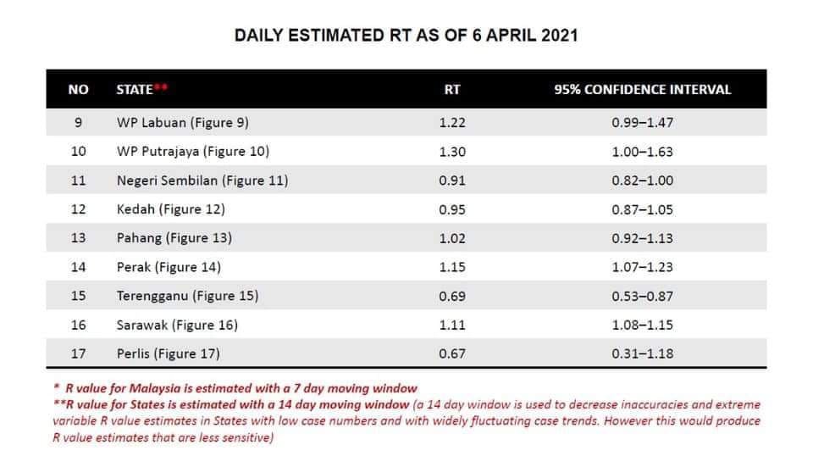Image resolution: width=813 pixels, height=456 pixels.
Task: Select the WP Labuan (Figure 9) row label
Action: coord(183,122)
